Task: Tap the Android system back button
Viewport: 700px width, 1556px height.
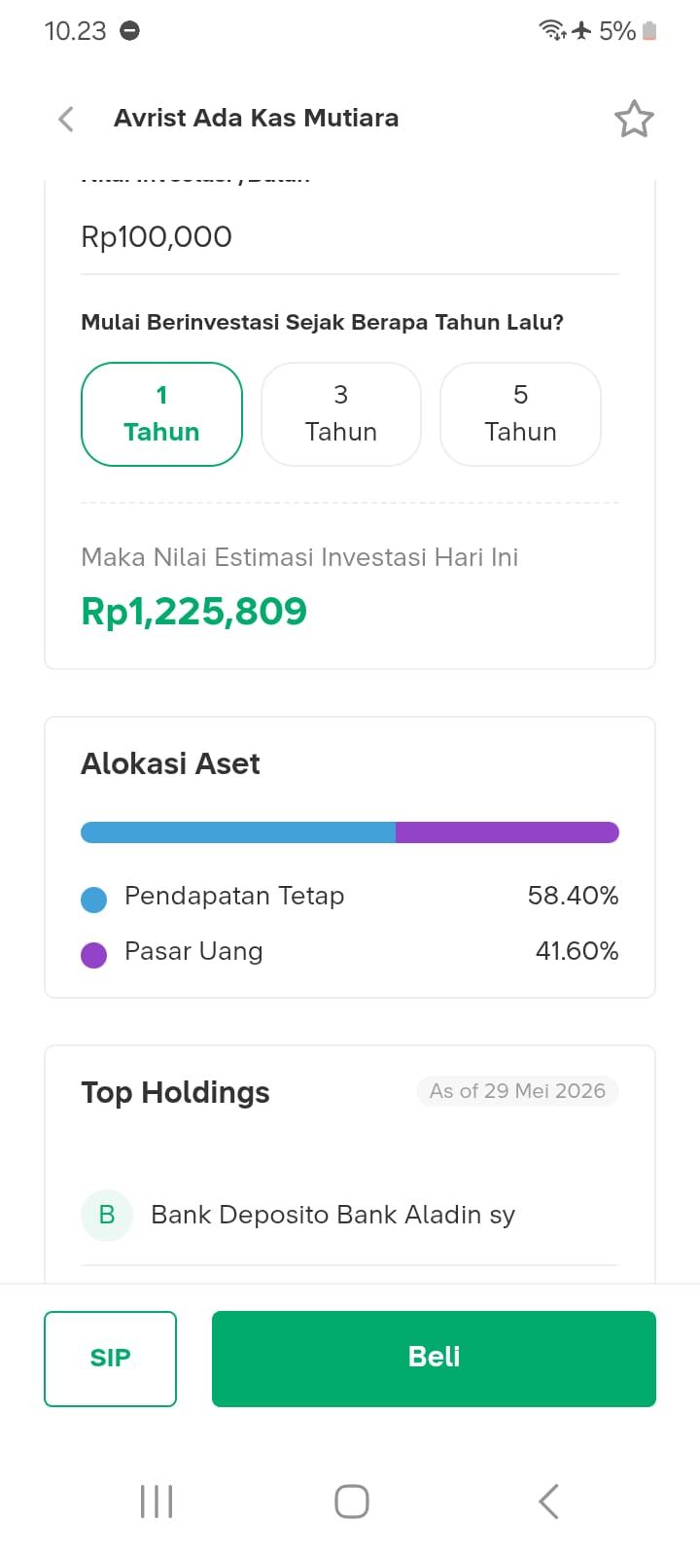Action: [548, 1501]
